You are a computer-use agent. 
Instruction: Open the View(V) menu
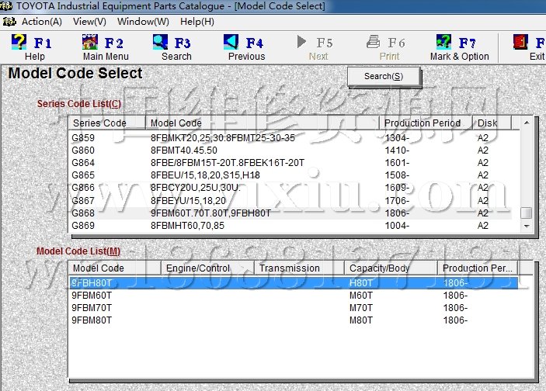pos(89,22)
